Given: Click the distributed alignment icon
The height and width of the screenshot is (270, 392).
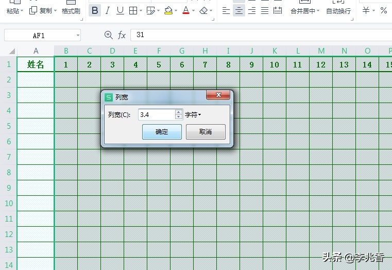Looking at the screenshot, I should click(x=278, y=10).
